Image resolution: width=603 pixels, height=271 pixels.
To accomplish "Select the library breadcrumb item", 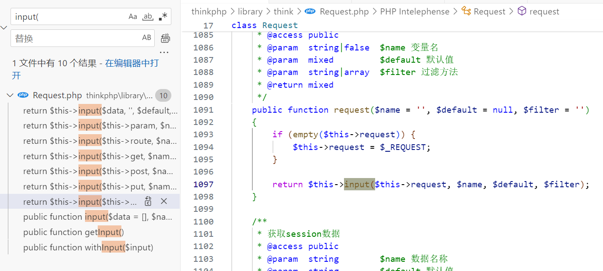I will [250, 11].
